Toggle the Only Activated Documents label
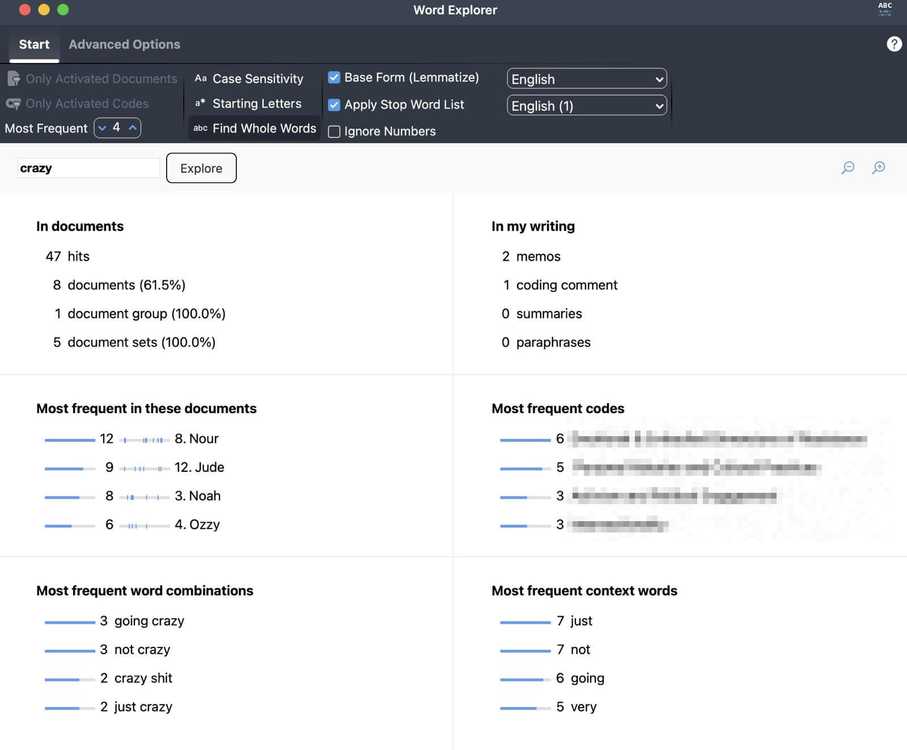Viewport: 907px width, 750px height. coord(101,79)
